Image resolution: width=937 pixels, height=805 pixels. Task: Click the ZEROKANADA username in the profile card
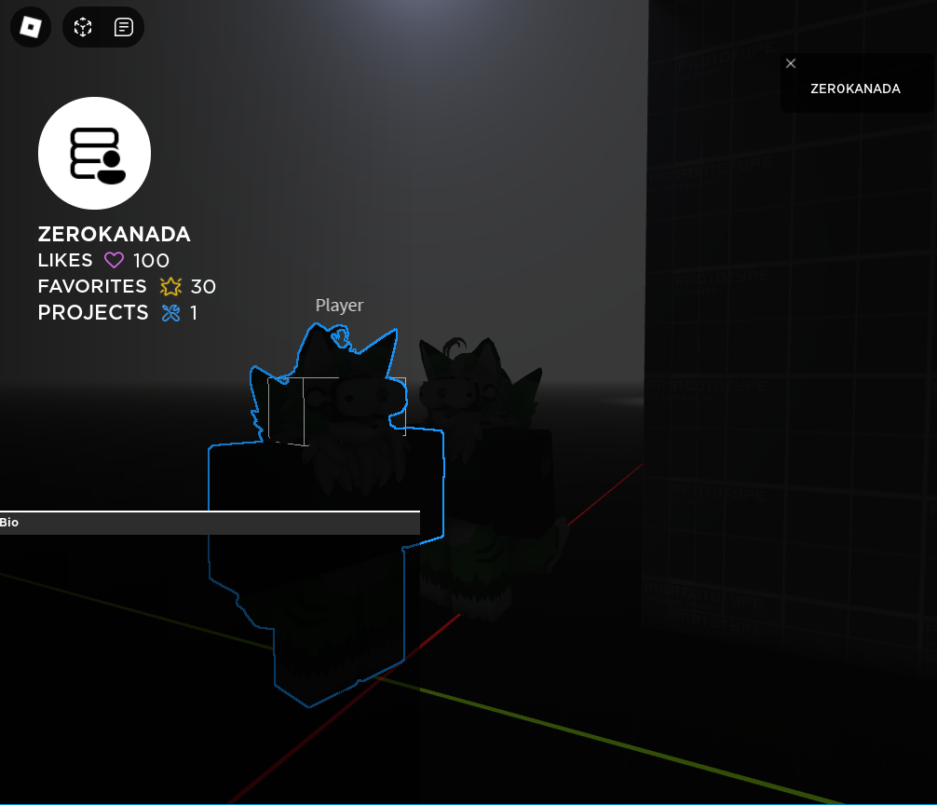point(114,234)
